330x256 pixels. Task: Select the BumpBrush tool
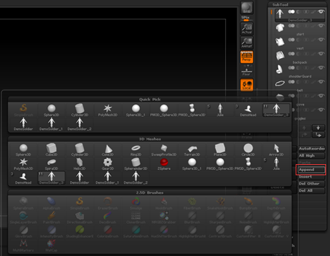(x=248, y=204)
